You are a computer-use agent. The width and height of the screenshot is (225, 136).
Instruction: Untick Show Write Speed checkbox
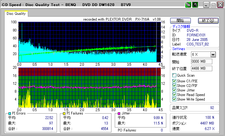pos(174,99)
